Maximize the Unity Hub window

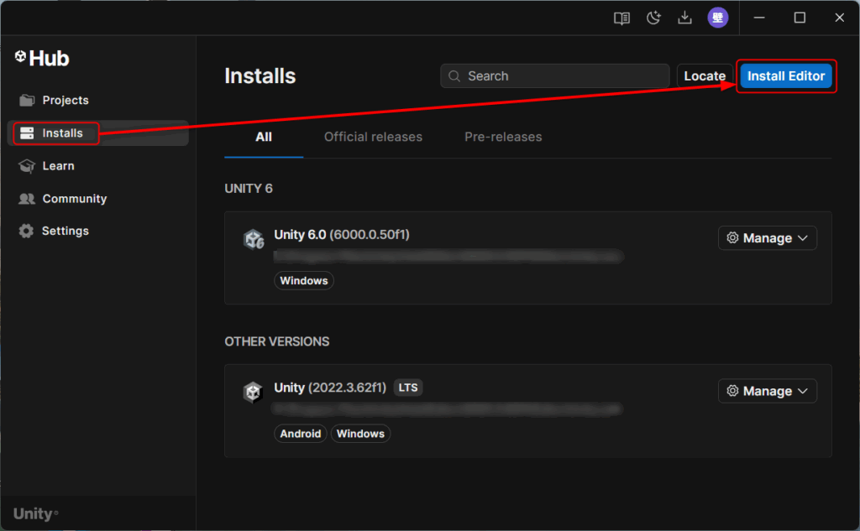(800, 18)
